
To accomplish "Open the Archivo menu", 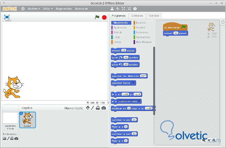I will click(x=34, y=9).
